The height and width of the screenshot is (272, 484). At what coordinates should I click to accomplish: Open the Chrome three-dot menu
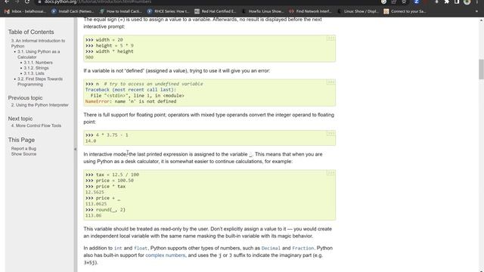477,2
